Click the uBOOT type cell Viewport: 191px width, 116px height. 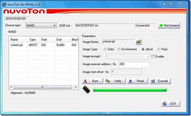click(33, 45)
